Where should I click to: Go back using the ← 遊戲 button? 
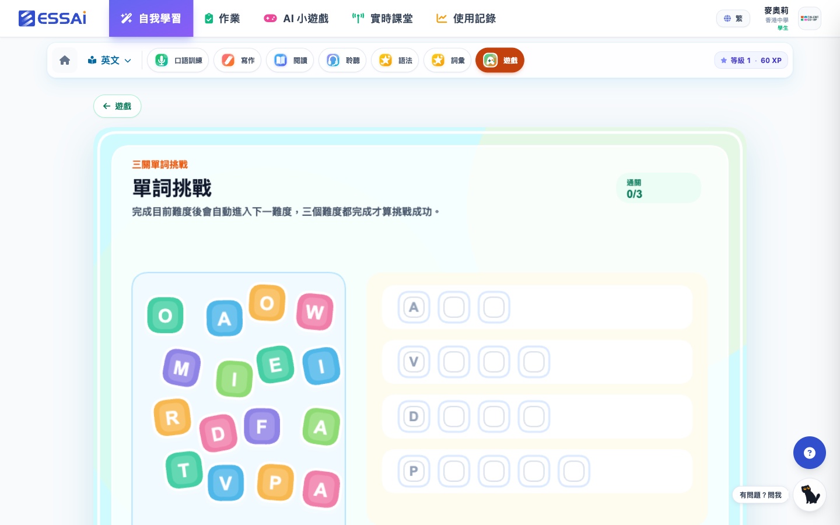coord(117,106)
